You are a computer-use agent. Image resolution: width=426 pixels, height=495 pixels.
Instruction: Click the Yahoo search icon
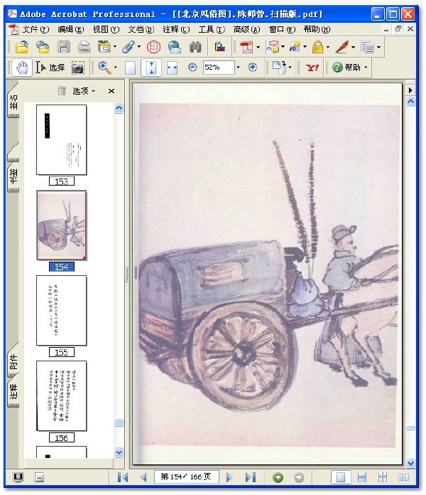312,68
